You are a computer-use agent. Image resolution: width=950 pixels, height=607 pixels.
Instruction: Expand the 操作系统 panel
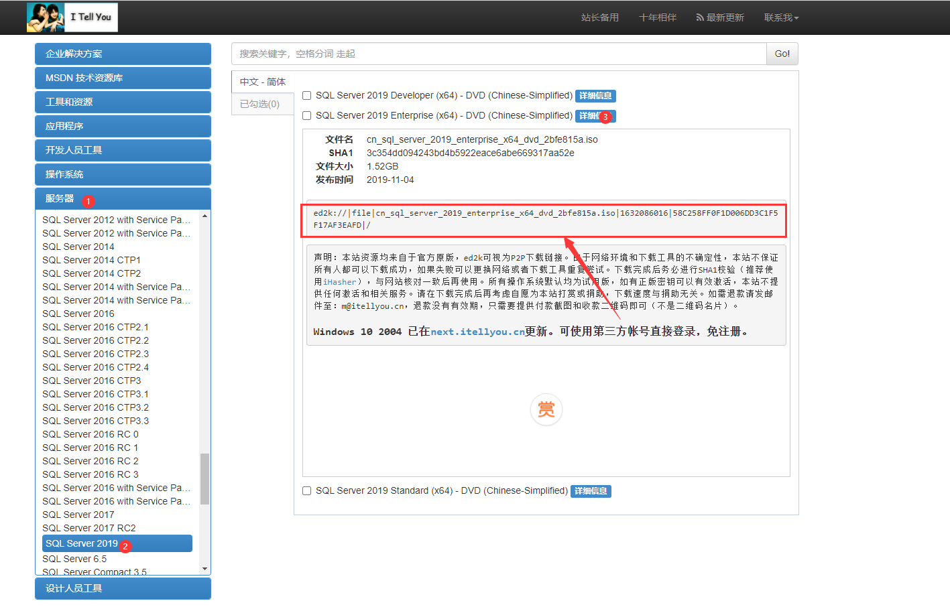click(123, 174)
